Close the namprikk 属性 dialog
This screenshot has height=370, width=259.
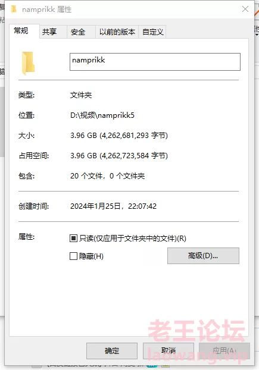click(x=245, y=9)
